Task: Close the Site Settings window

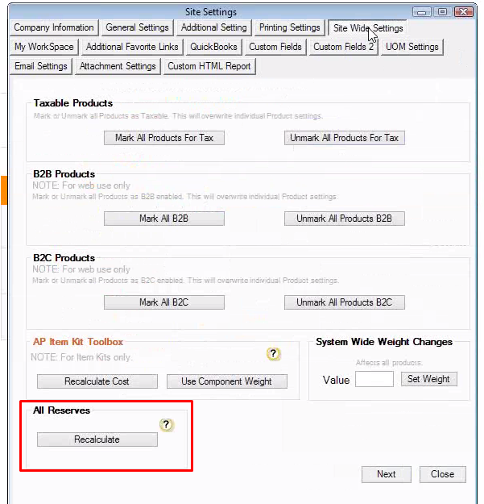Action: point(442,474)
